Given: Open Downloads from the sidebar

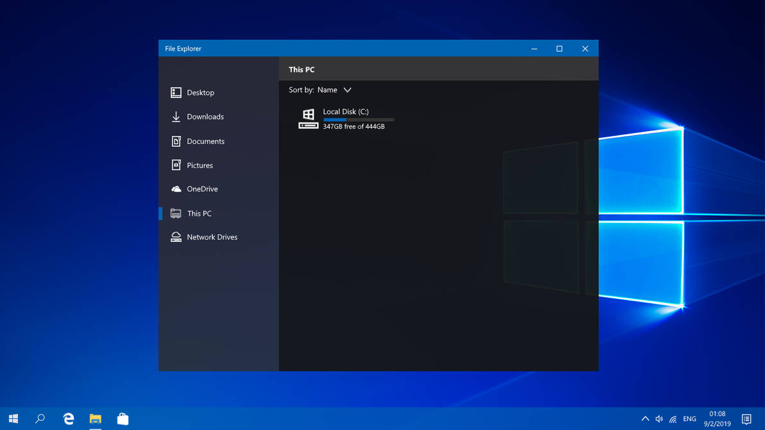Looking at the screenshot, I should point(176,117).
